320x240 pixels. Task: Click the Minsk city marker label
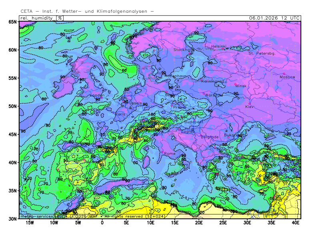coord(241,86)
